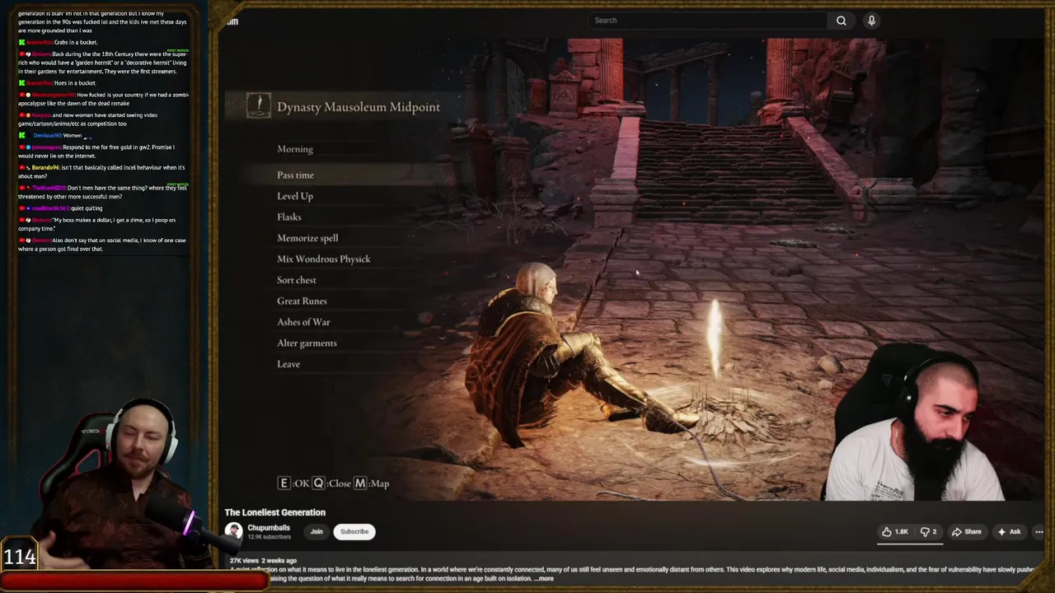Choose Flasks in the grace menu
Image resolution: width=1055 pixels, height=593 pixels.
289,217
